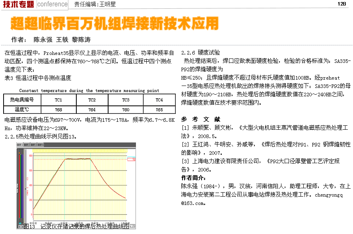Click the 768 temperature cell under TC1
This screenshot has height=234, width=353.
tap(58, 109)
